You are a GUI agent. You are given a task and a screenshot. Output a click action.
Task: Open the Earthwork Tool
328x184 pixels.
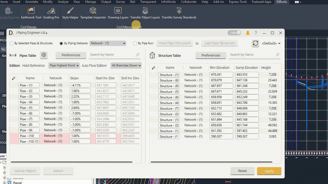[31, 13]
